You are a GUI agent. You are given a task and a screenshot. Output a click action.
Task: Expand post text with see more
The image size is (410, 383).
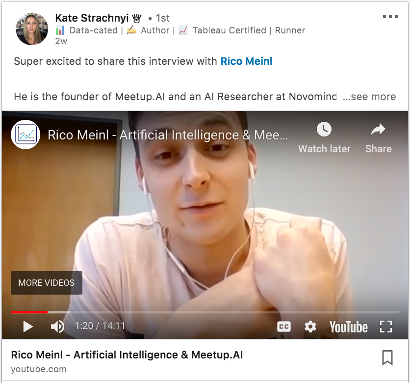click(369, 97)
